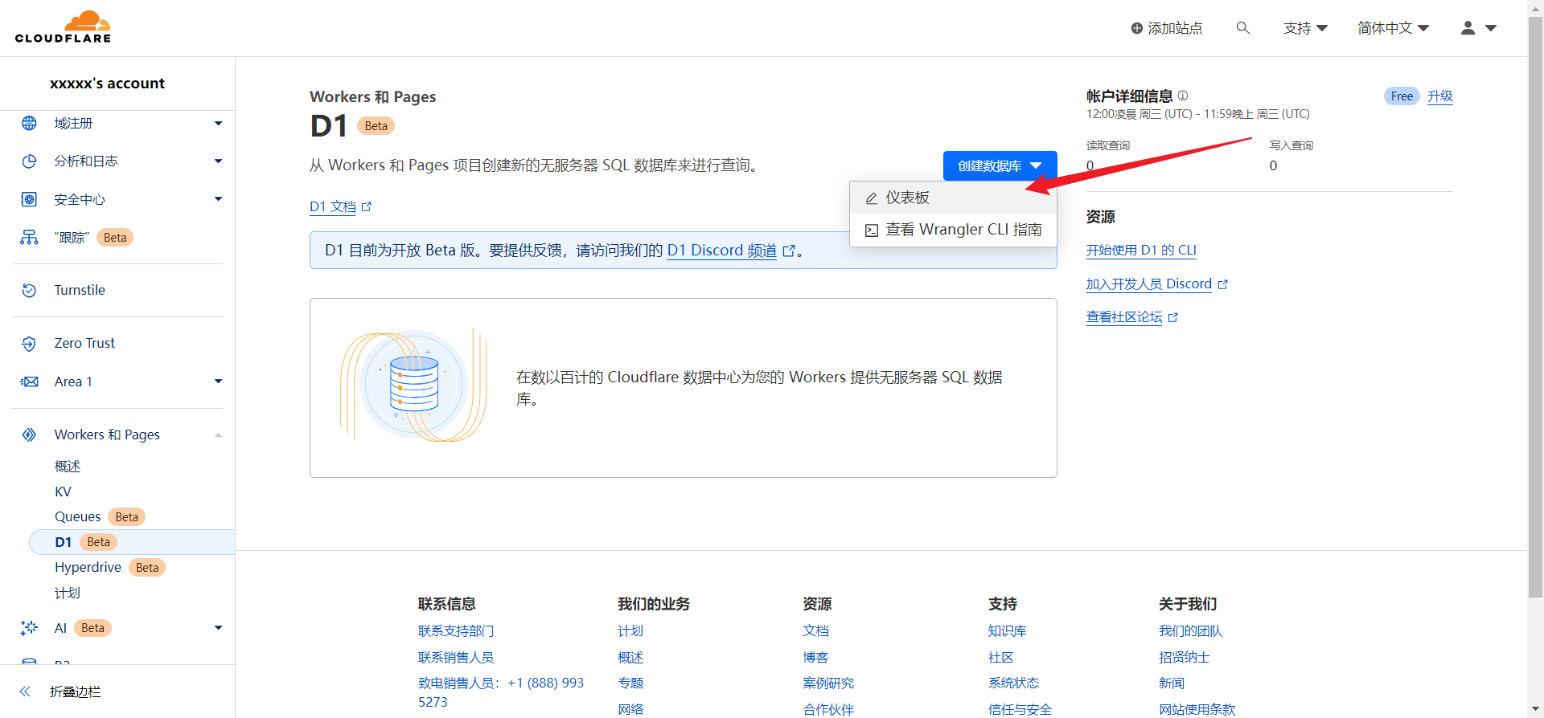Add a site via 添加站点
This screenshot has height=718, width=1544.
click(x=1166, y=28)
